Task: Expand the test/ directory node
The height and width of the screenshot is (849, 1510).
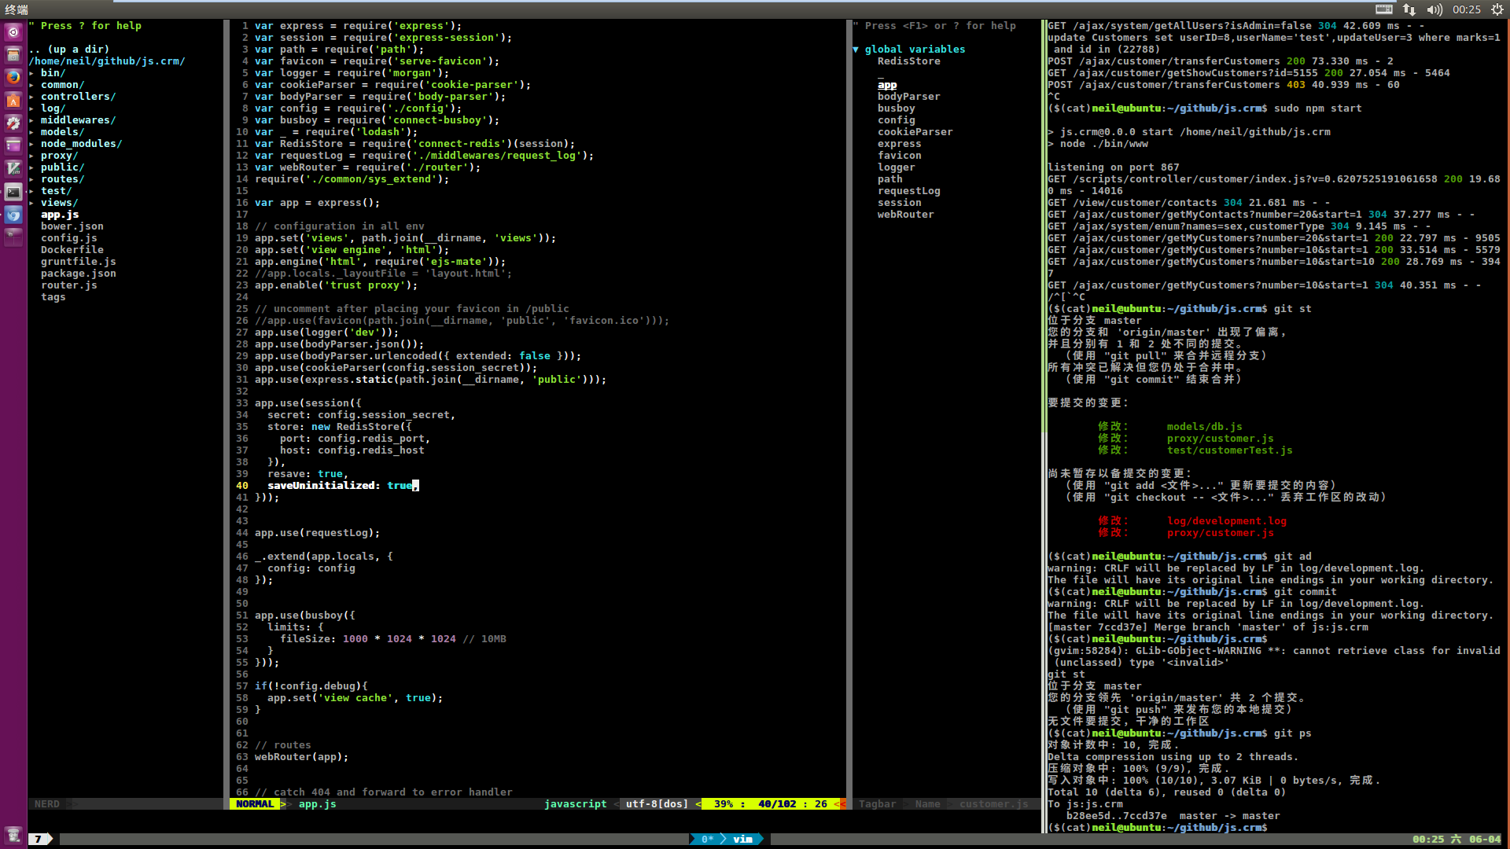Action: tap(56, 191)
